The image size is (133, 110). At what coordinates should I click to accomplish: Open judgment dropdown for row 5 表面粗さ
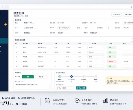[x=112, y=66]
